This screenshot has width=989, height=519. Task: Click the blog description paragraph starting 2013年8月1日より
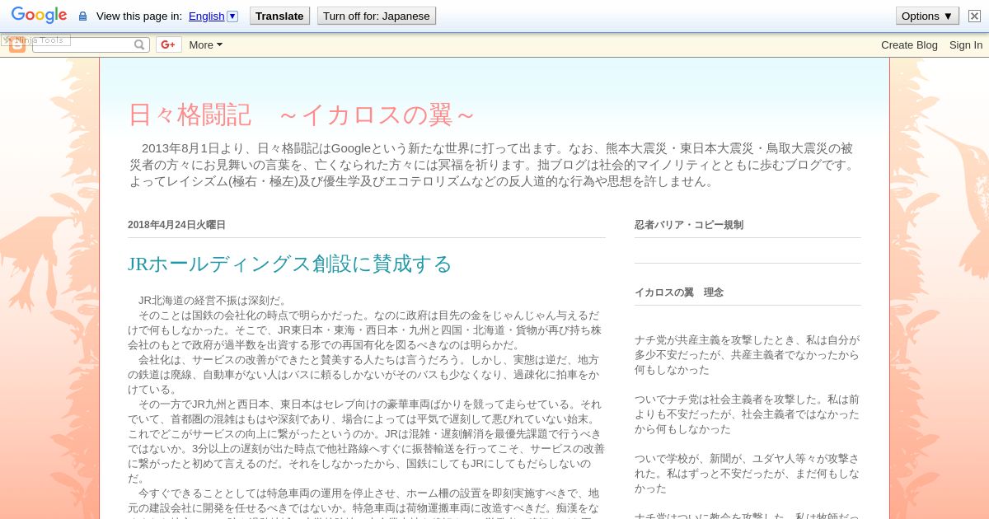pyautogui.click(x=492, y=165)
